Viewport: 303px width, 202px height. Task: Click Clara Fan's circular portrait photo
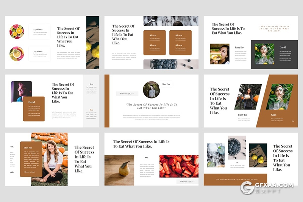(x=151, y=90)
